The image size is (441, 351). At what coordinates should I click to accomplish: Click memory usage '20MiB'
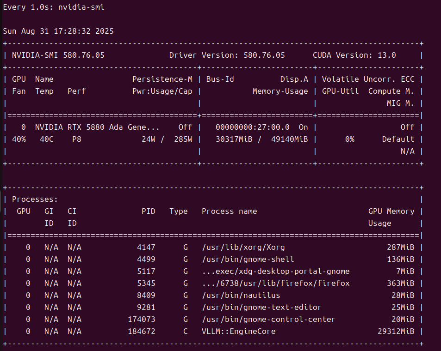[403, 319]
